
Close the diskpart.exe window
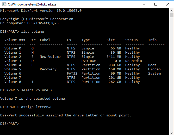click(x=168, y=4)
